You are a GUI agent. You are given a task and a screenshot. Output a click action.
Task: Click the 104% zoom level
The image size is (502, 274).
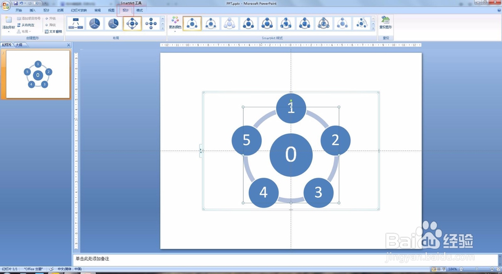coord(452,269)
